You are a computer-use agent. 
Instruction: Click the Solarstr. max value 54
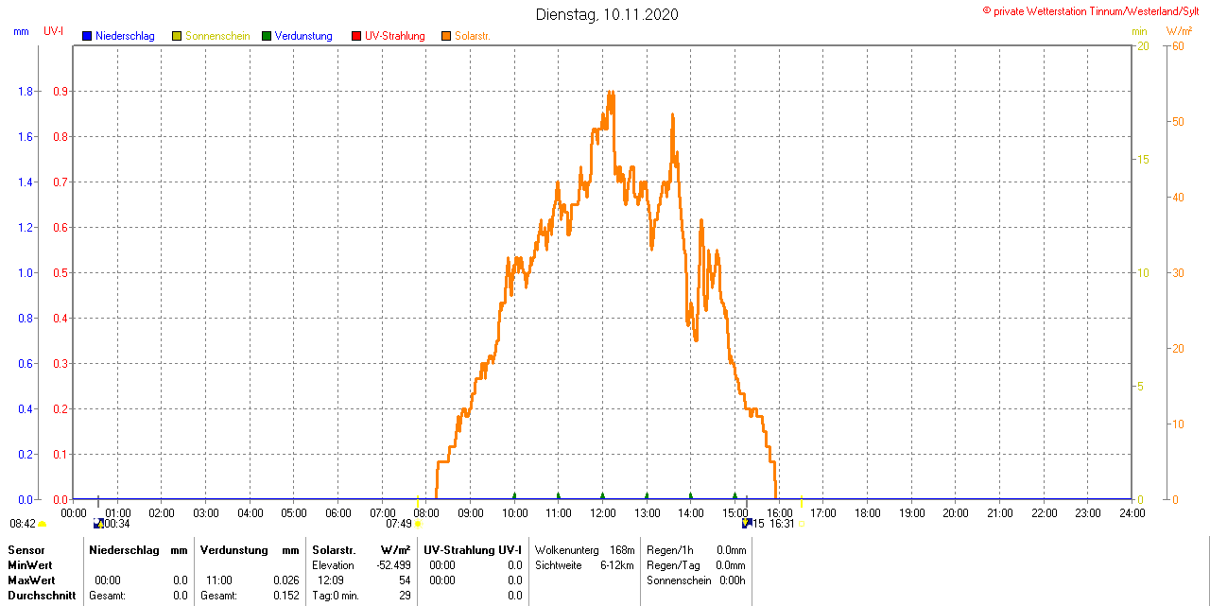tap(405, 580)
